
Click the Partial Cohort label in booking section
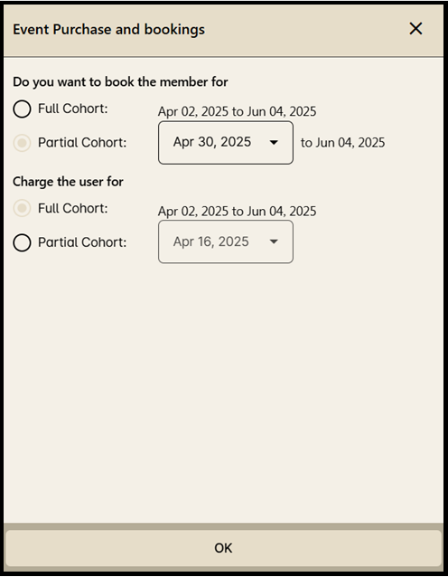82,142
